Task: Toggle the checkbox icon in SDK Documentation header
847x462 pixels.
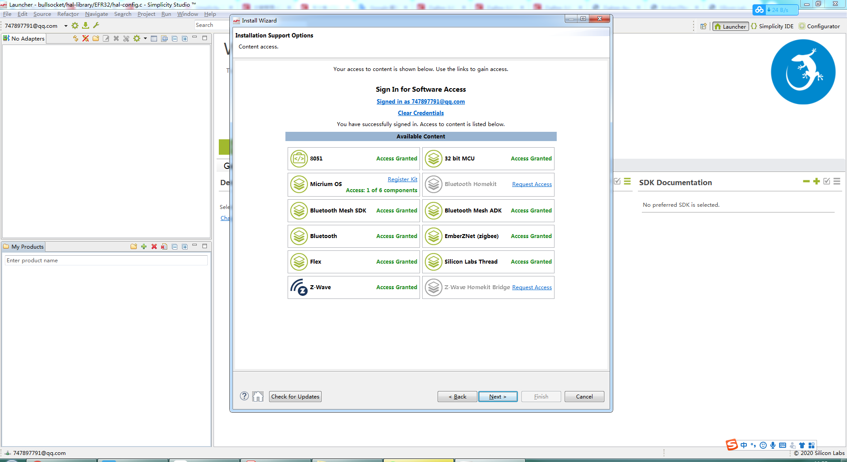Action: pos(827,181)
